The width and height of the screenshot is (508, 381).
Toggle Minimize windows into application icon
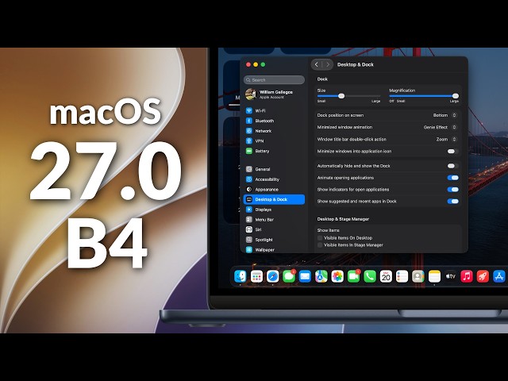[x=452, y=152]
